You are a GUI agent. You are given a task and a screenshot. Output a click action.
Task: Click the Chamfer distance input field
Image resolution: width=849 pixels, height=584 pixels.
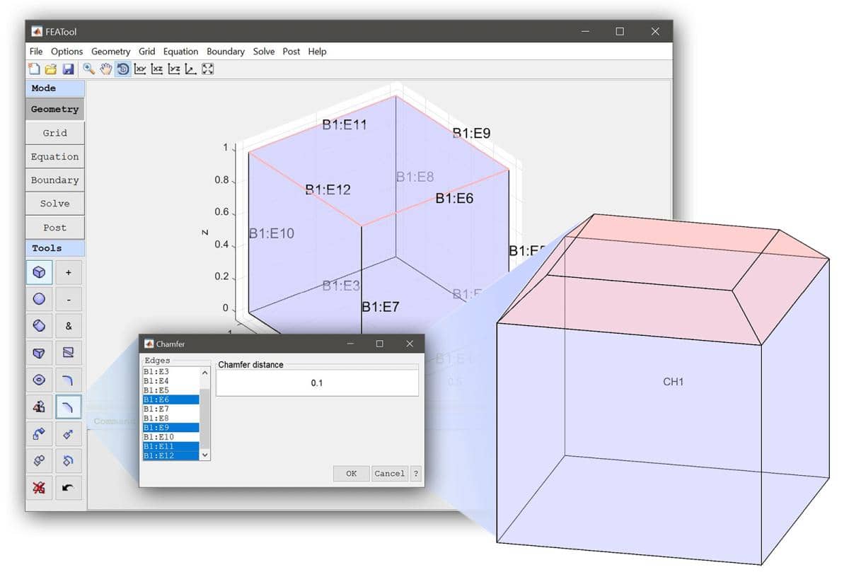pyautogui.click(x=317, y=383)
